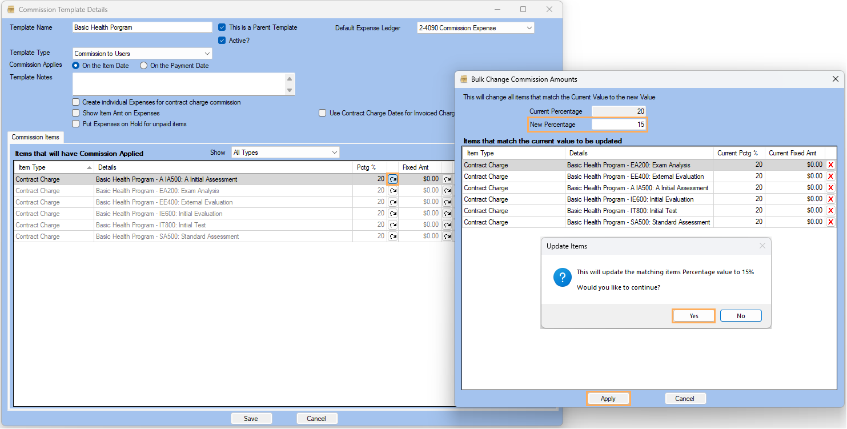Switch to the Commission Items tab
Image resolution: width=847 pixels, height=429 pixels.
point(35,137)
